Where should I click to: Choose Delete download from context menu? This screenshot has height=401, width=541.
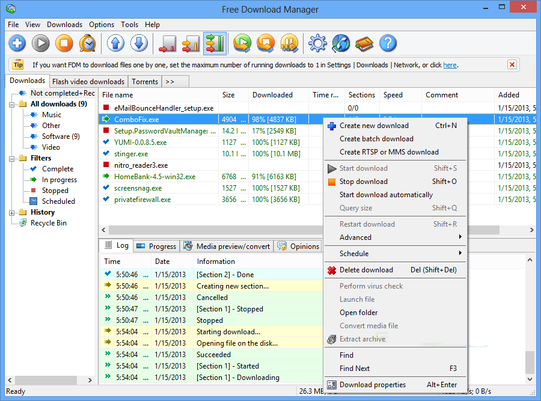366,270
